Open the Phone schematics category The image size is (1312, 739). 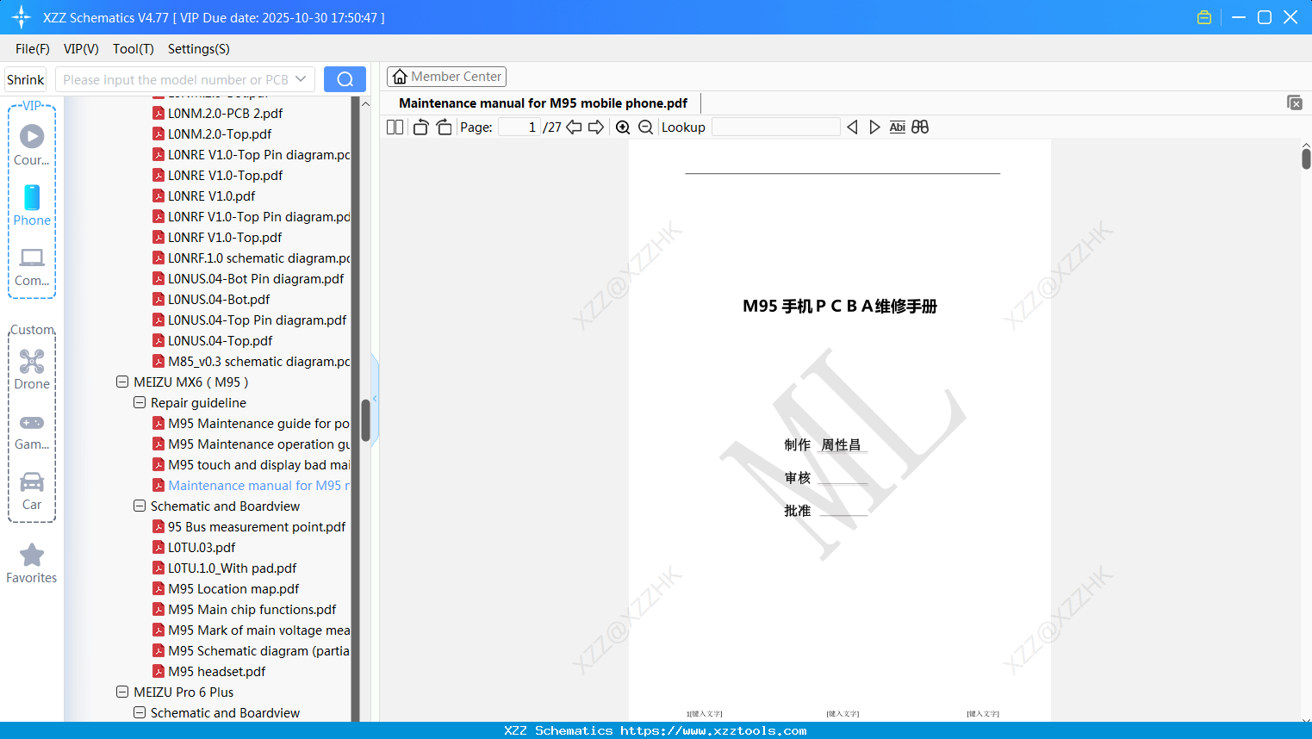(31, 207)
